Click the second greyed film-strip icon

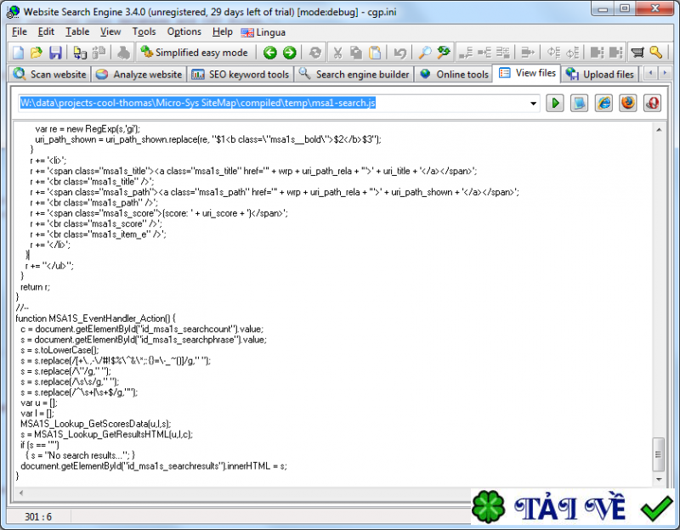click(615, 53)
